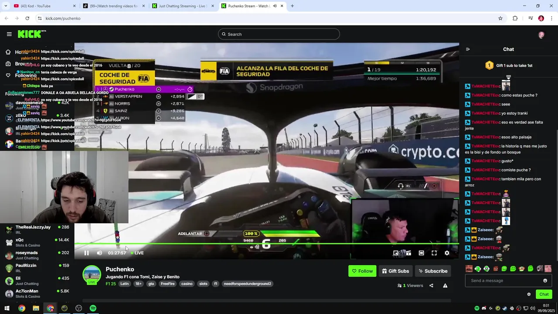Open the mini player mode icon
This screenshot has width=558, height=314.
[x=396, y=253]
